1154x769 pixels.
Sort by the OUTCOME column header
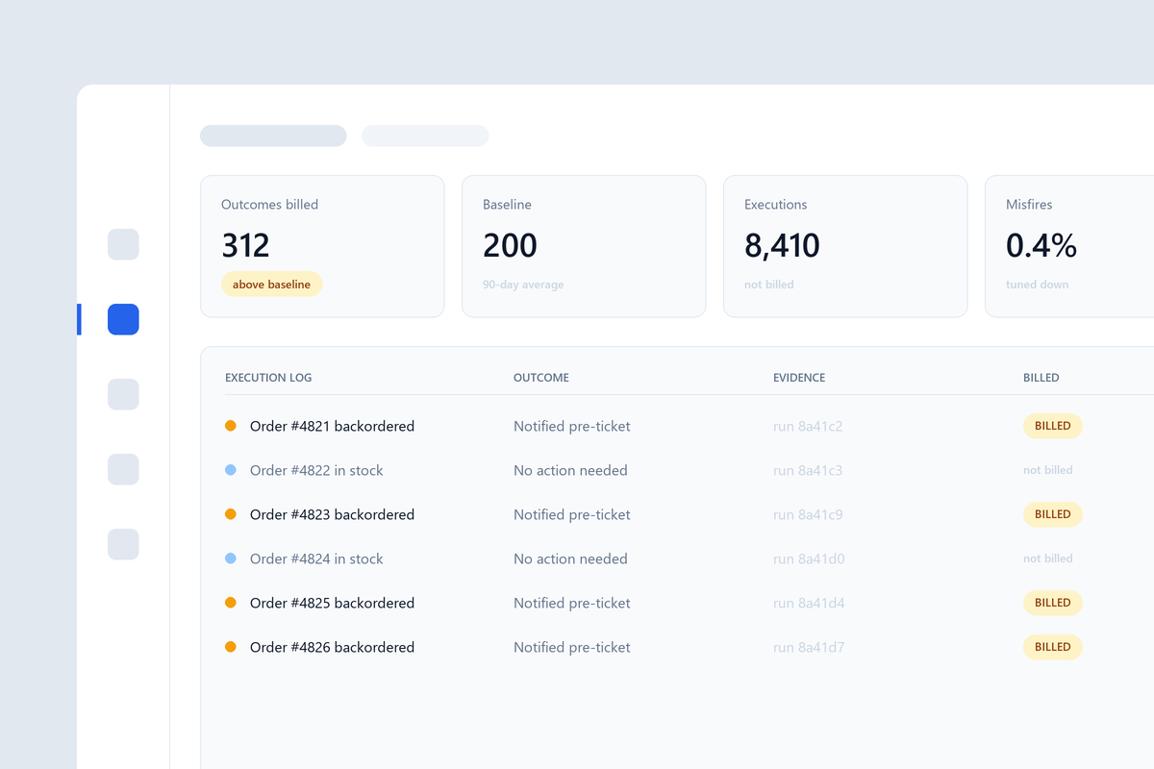541,378
